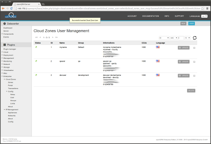Tick the checkbox for user qauser
Screen dimensions: 211x144
pyautogui.click(x=194, y=62)
